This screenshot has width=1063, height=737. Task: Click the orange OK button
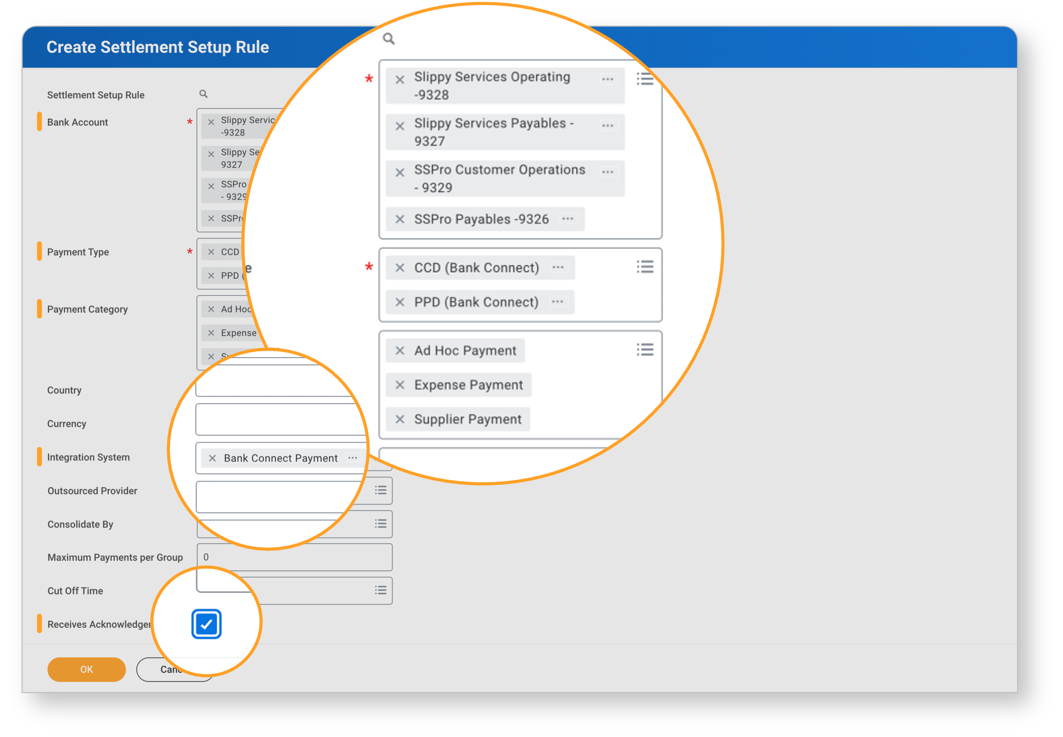pos(86,670)
